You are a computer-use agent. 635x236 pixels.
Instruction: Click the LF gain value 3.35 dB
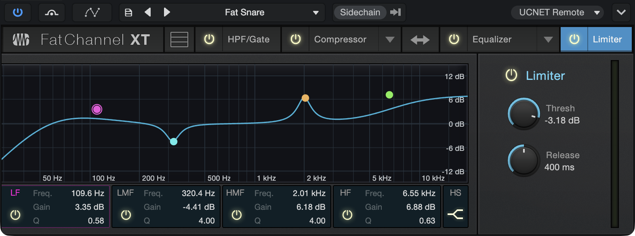(89, 207)
